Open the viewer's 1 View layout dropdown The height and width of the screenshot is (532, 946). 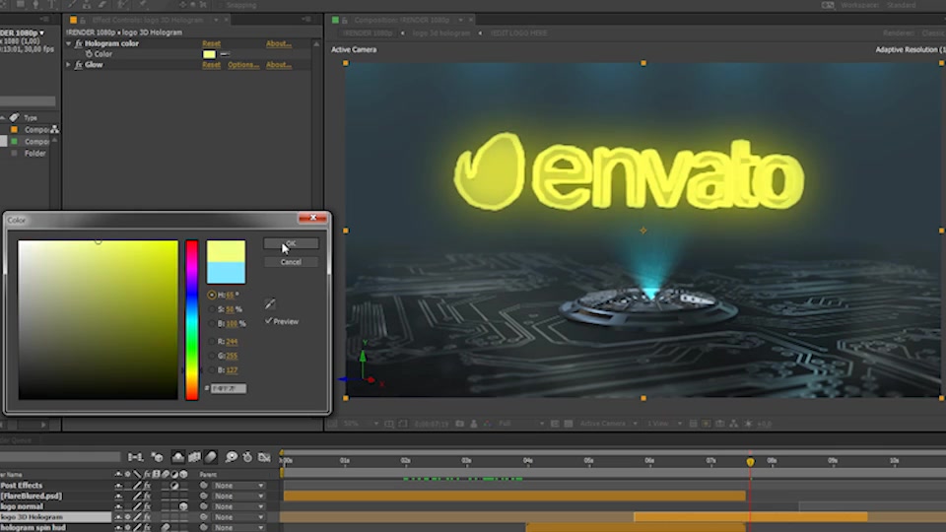(x=665, y=424)
